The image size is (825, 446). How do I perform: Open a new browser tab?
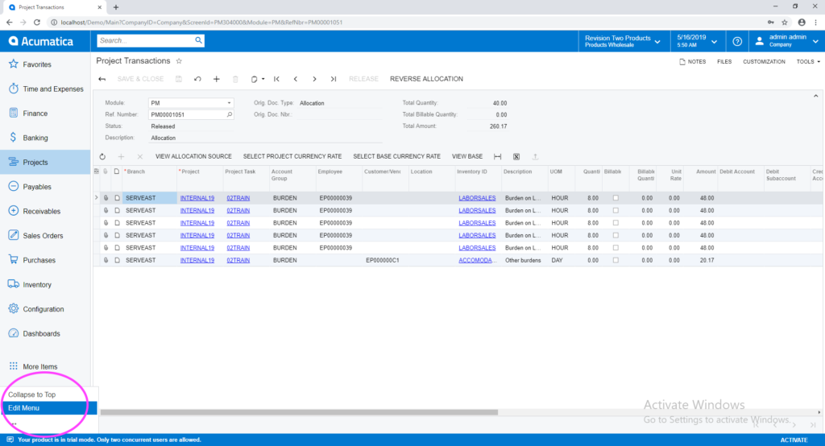pyautogui.click(x=116, y=7)
